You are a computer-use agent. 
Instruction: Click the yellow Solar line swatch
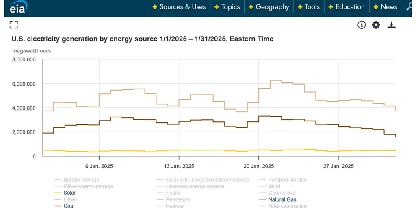click(58, 193)
